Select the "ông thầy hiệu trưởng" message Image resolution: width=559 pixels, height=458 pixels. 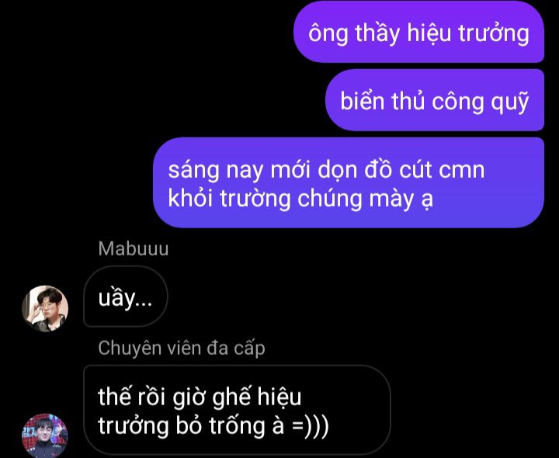(419, 32)
